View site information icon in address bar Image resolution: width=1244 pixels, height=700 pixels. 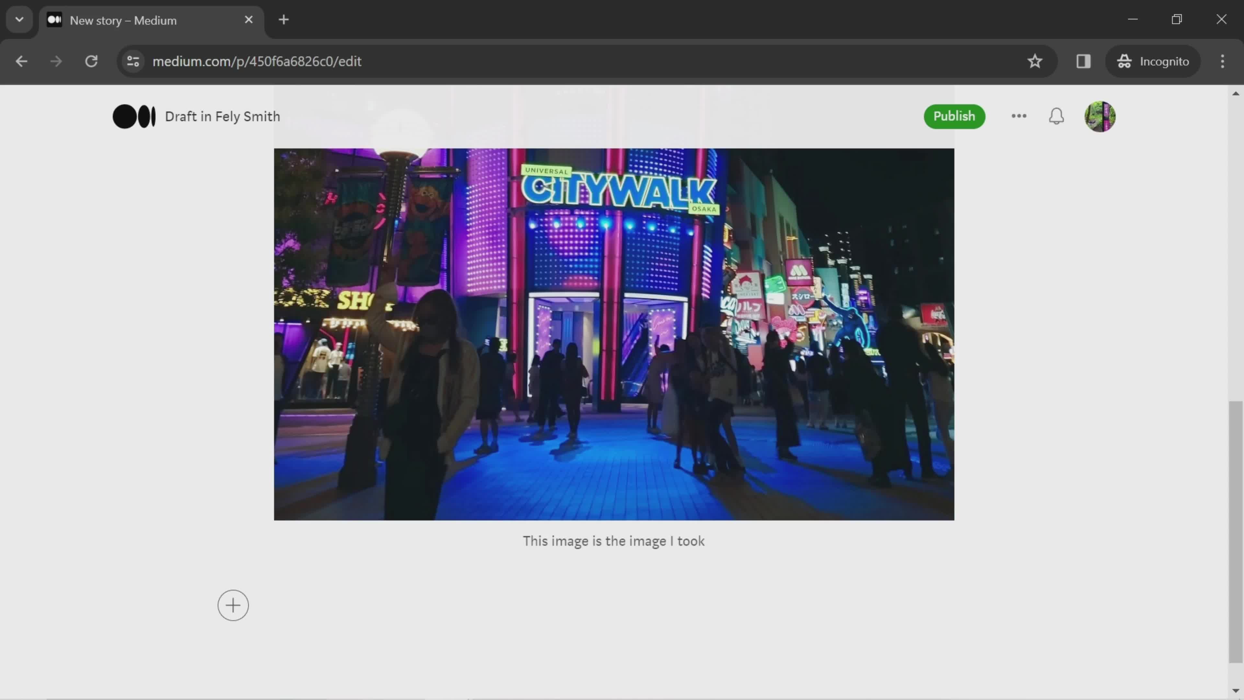[133, 61]
